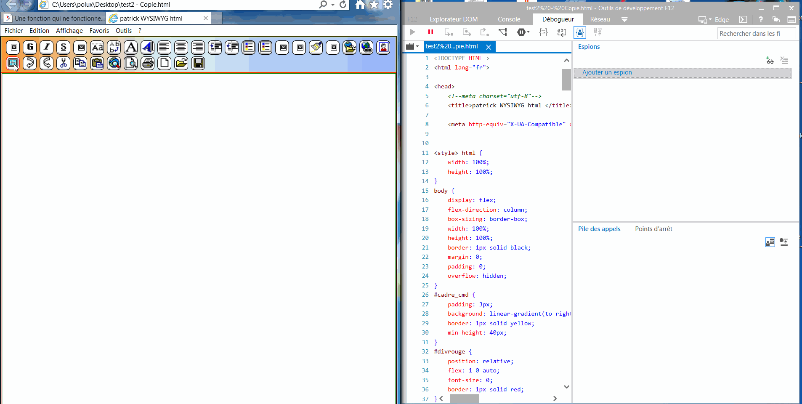Open file with the folder icon
This screenshot has width=802, height=404.
click(181, 63)
